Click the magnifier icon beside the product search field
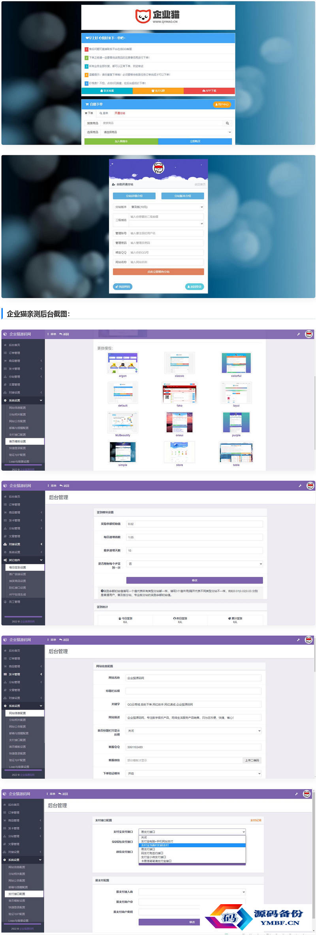Image resolution: width=316 pixels, height=935 pixels. pos(227,123)
